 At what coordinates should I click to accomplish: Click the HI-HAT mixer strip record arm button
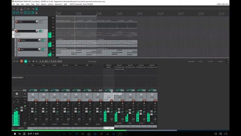[58, 101]
